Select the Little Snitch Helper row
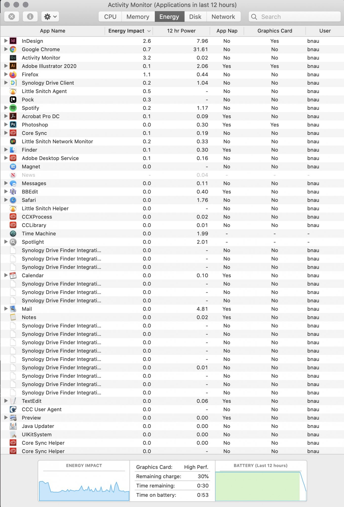344x507 pixels. coord(172,208)
